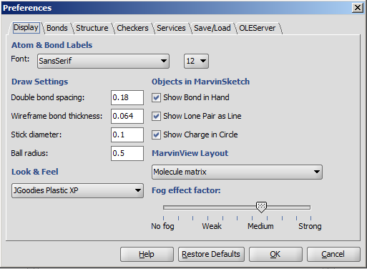367x269 pixels.
Task: Click the Look & Feel heading
Action: (x=35, y=172)
